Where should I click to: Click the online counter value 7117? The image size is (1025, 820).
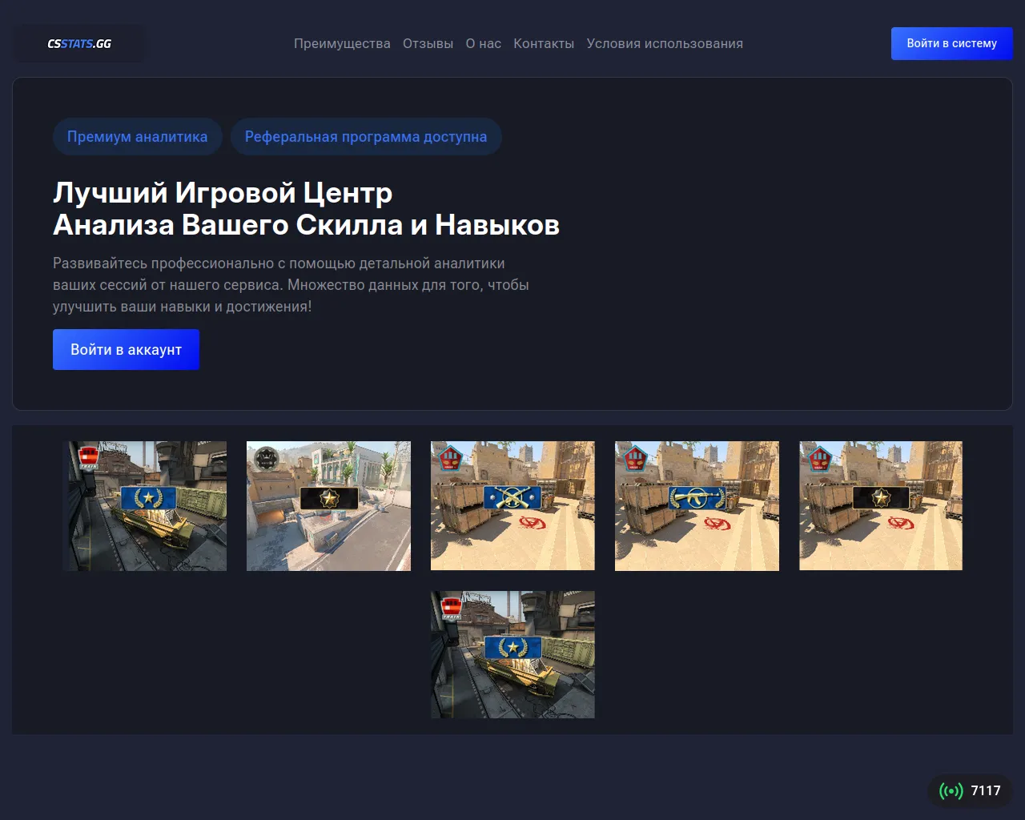coord(986,791)
